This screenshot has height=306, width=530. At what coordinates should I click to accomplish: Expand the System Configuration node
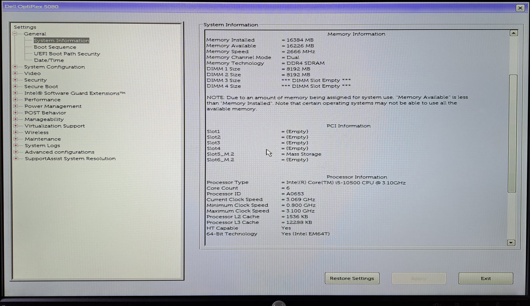click(15, 67)
